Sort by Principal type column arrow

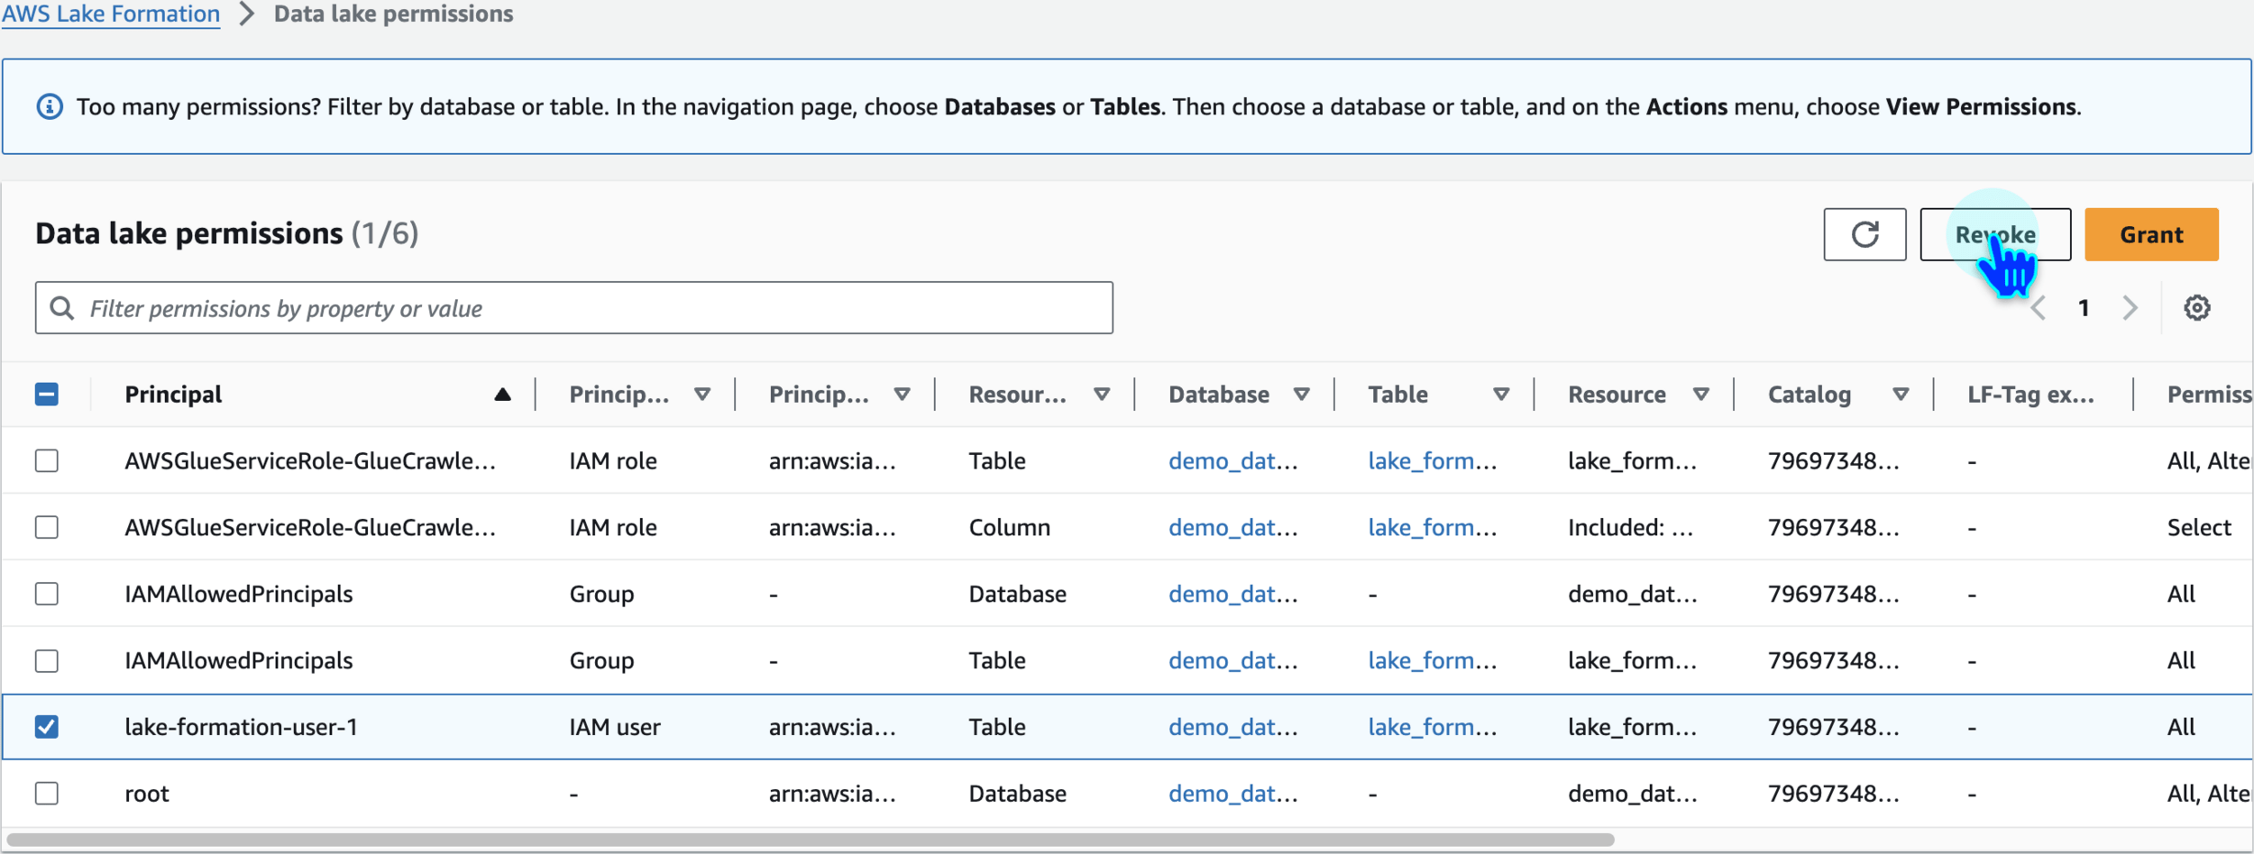click(702, 395)
